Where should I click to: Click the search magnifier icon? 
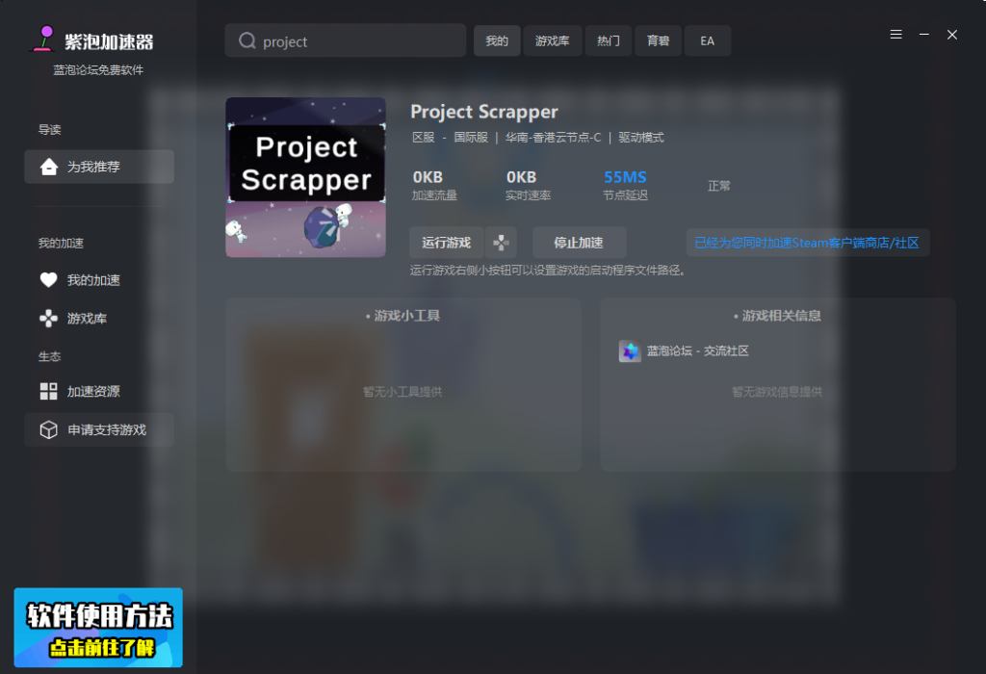pos(247,40)
